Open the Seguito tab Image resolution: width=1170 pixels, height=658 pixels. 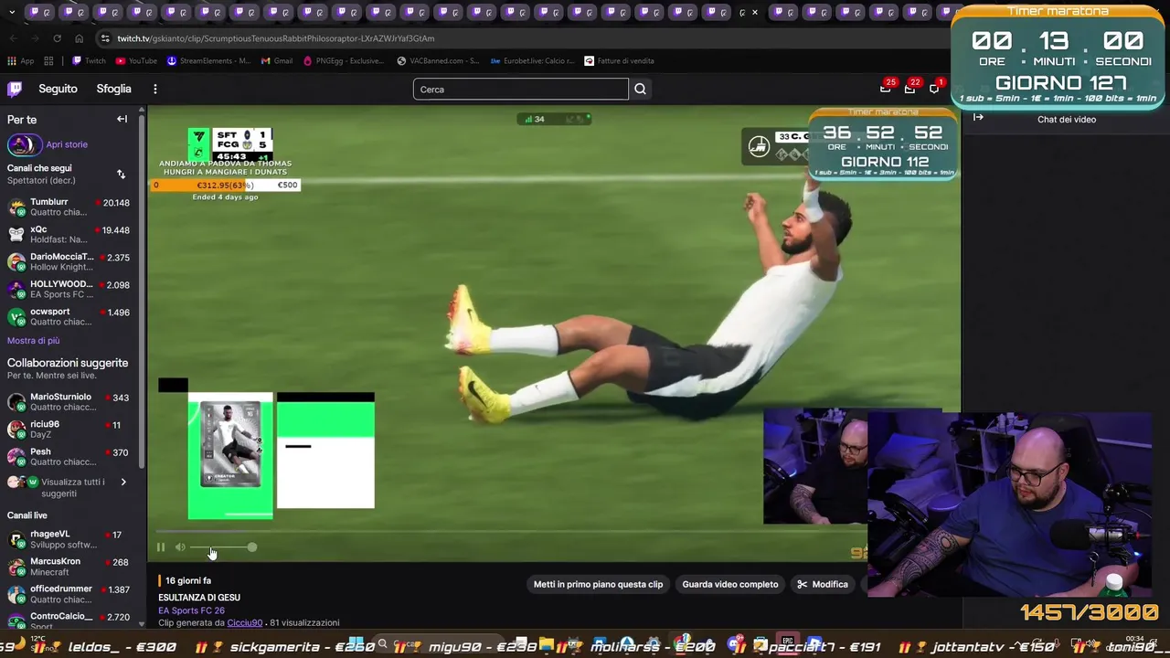58,89
